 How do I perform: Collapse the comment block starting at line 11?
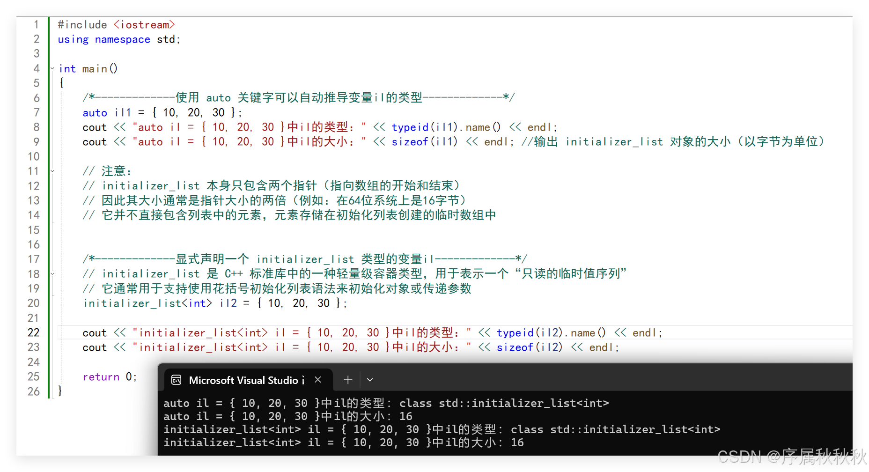coord(52,171)
